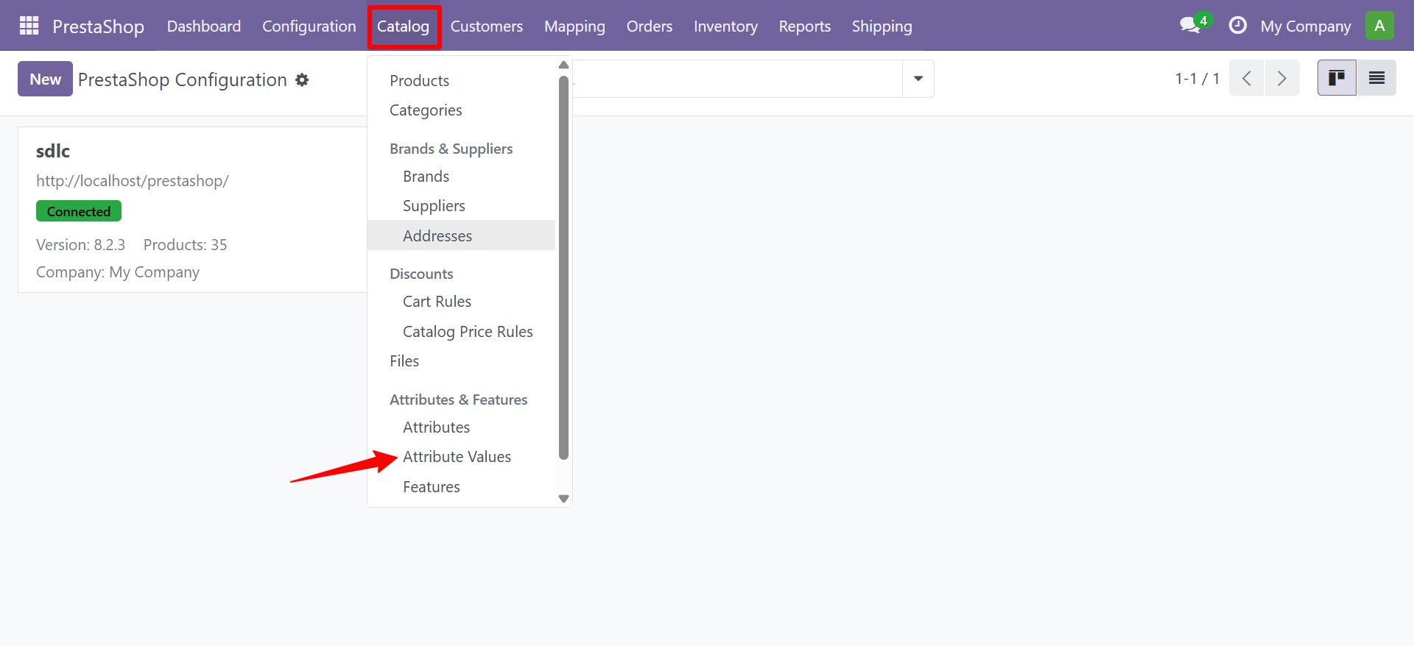The width and height of the screenshot is (1414, 646).
Task: Choose Products in the Catalog menu
Action: [419, 81]
